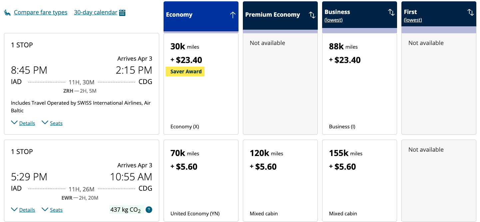Select the 120k miles Mixed cabin fare
The height and width of the screenshot is (222, 480).
280,180
